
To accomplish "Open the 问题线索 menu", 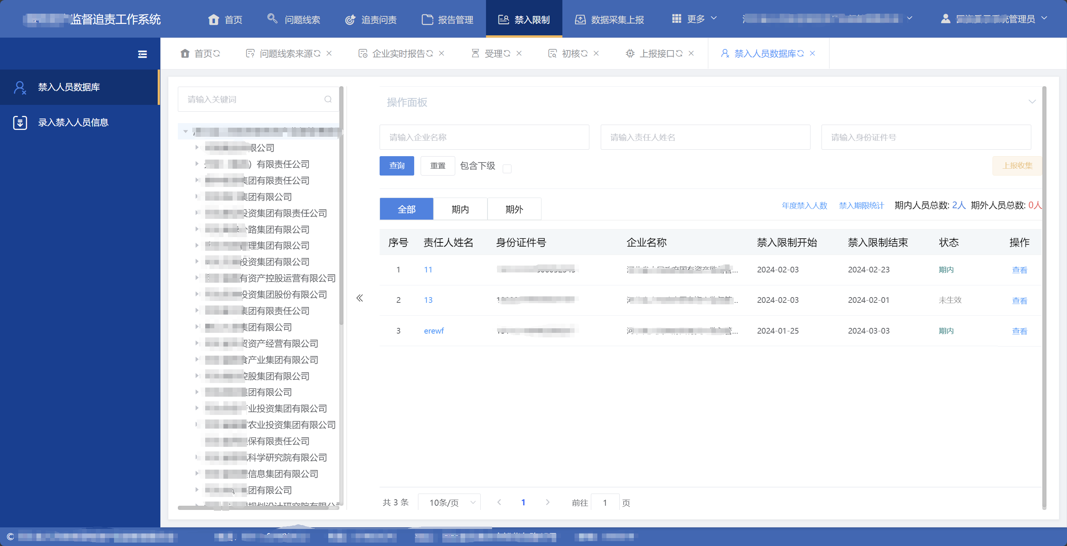I will tap(294, 19).
